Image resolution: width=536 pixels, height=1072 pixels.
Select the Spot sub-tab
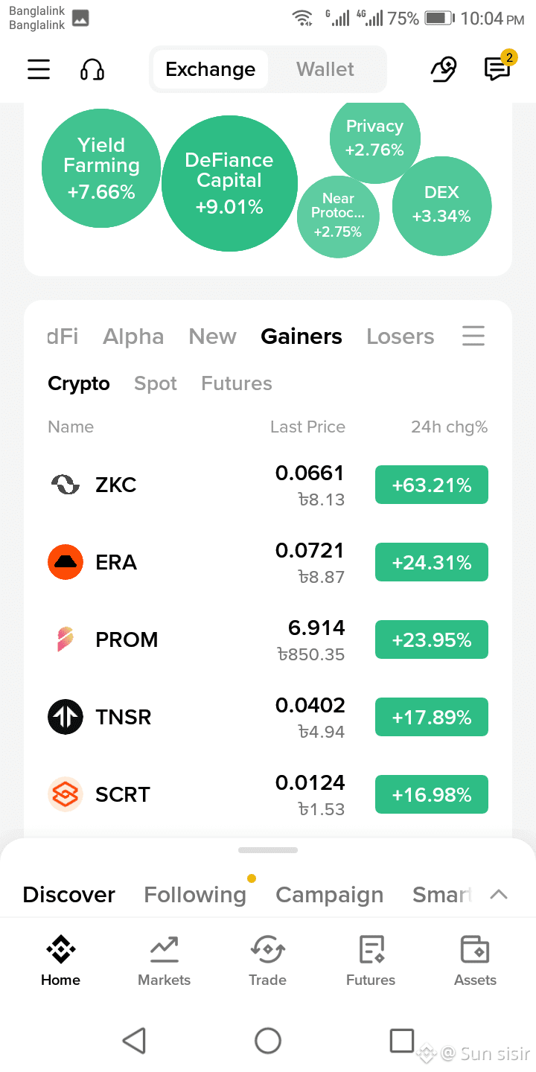[156, 383]
